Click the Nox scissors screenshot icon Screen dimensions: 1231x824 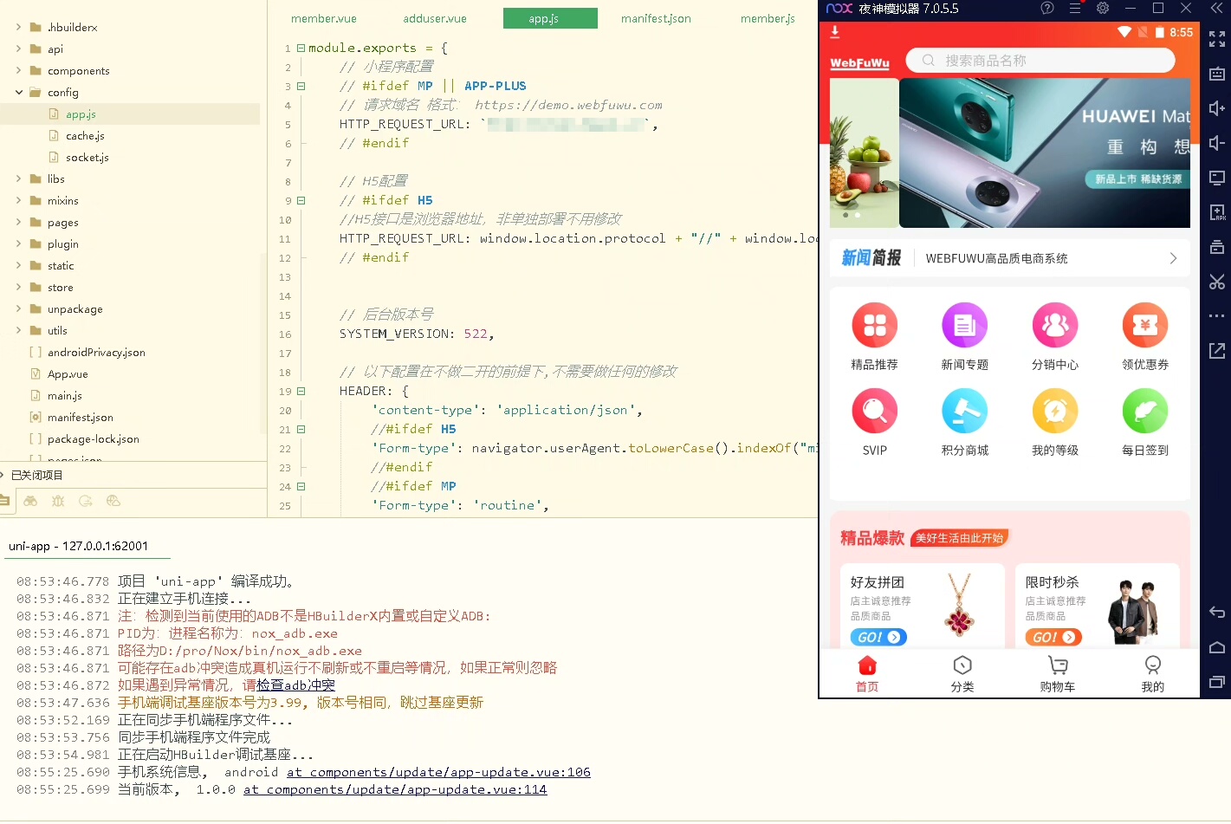(1217, 282)
